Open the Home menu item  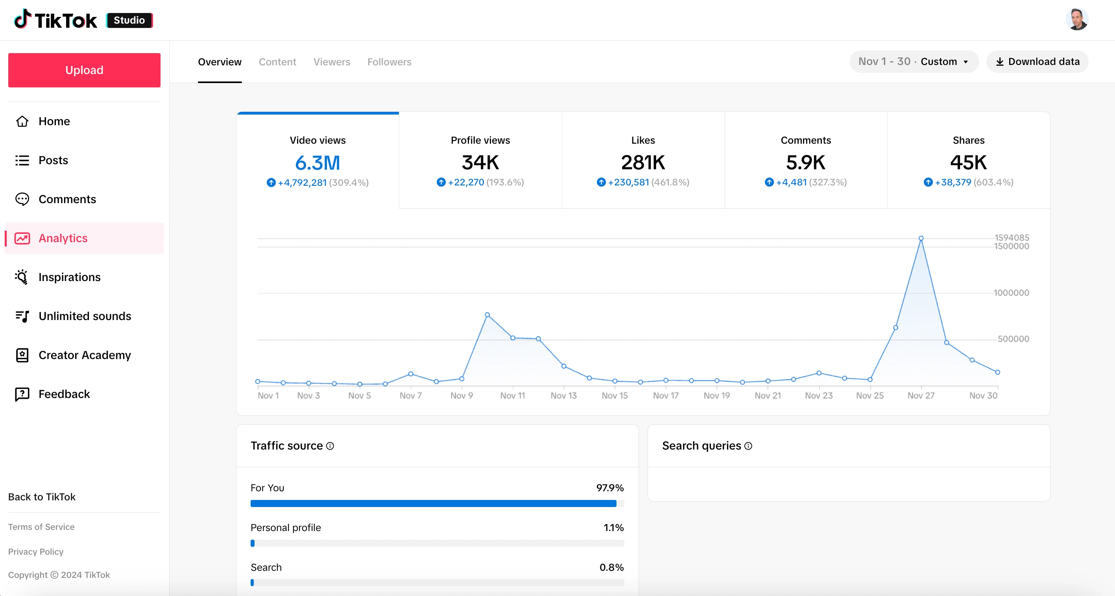click(85, 121)
